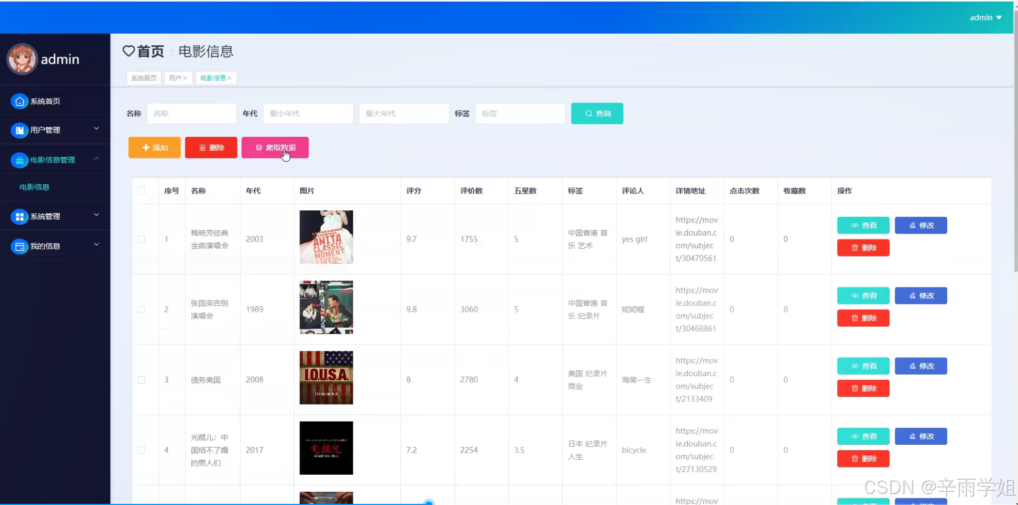The height and width of the screenshot is (505, 1018).
Task: Click the red 删除 toolbar button
Action: [211, 147]
